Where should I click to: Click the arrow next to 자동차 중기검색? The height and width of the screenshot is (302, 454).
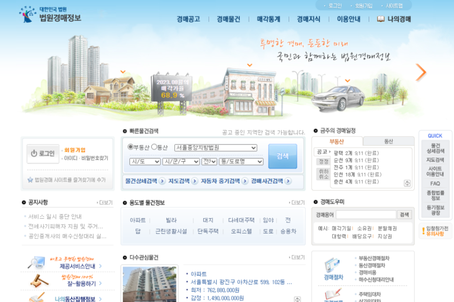tap(245, 181)
